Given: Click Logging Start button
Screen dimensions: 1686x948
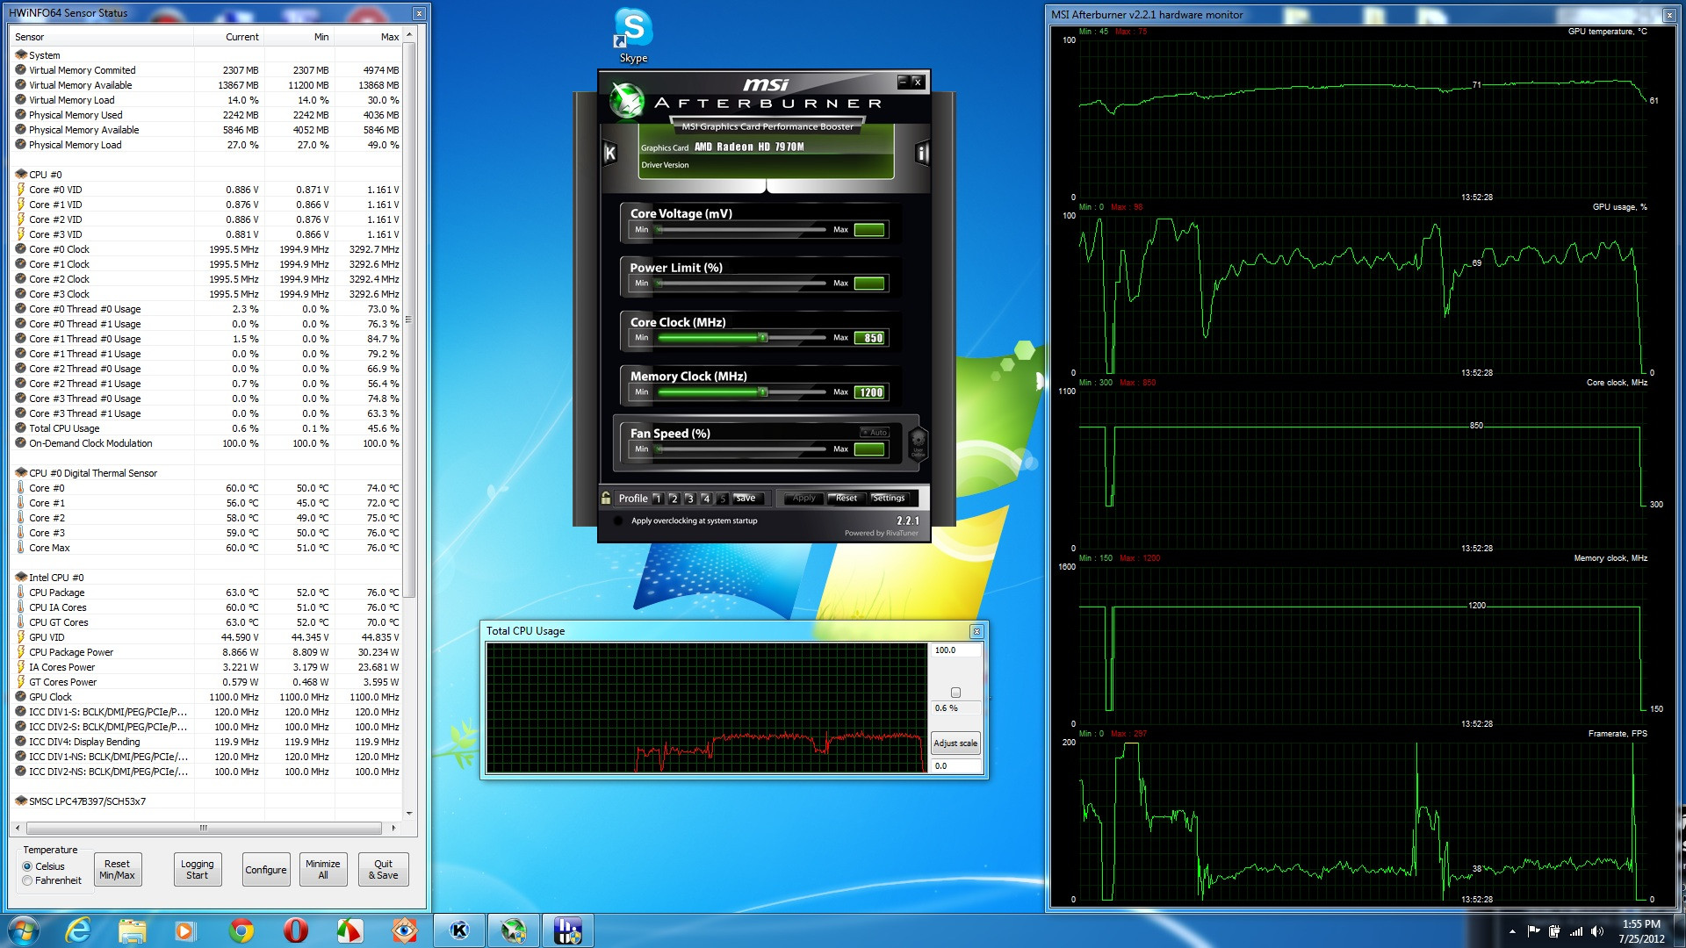Looking at the screenshot, I should click(197, 870).
